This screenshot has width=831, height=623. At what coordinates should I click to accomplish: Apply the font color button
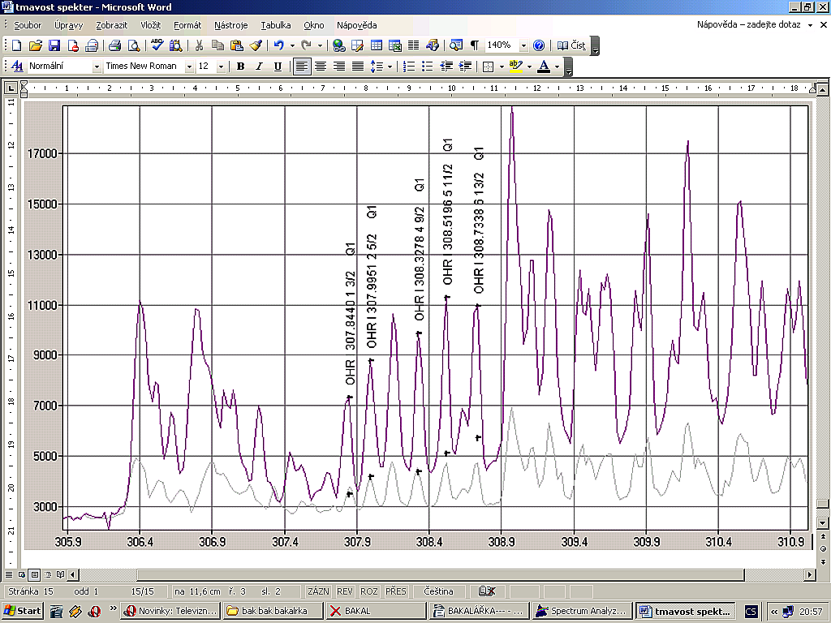click(544, 67)
